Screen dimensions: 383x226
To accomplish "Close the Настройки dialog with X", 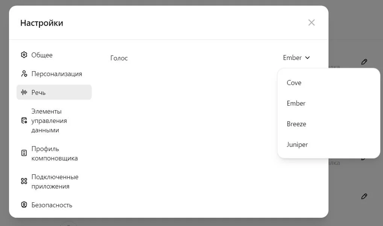I will tap(311, 22).
